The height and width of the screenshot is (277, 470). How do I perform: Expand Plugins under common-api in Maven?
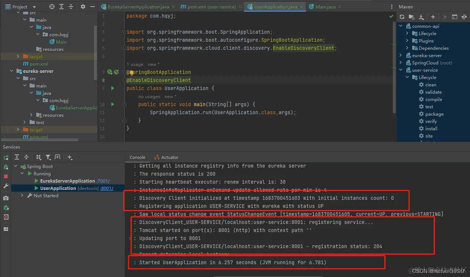click(x=407, y=41)
